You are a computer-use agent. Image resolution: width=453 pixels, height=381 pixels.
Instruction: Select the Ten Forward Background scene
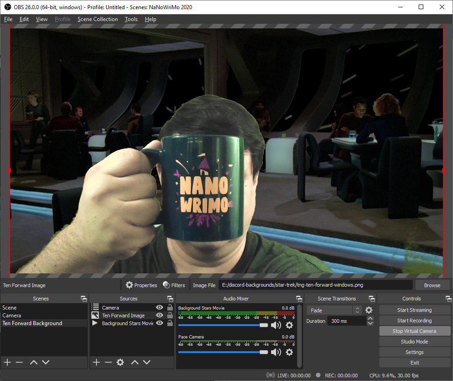[x=44, y=323]
